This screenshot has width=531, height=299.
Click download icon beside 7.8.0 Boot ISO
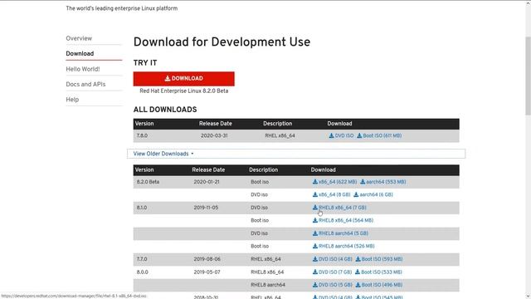pyautogui.click(x=359, y=135)
